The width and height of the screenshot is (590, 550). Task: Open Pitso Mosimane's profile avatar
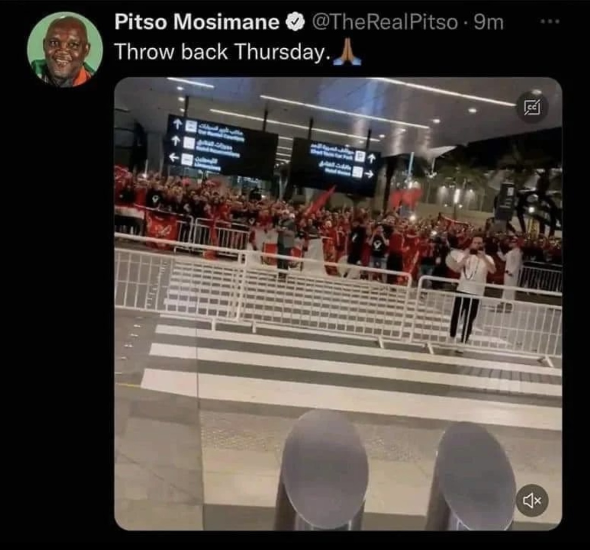coord(65,49)
